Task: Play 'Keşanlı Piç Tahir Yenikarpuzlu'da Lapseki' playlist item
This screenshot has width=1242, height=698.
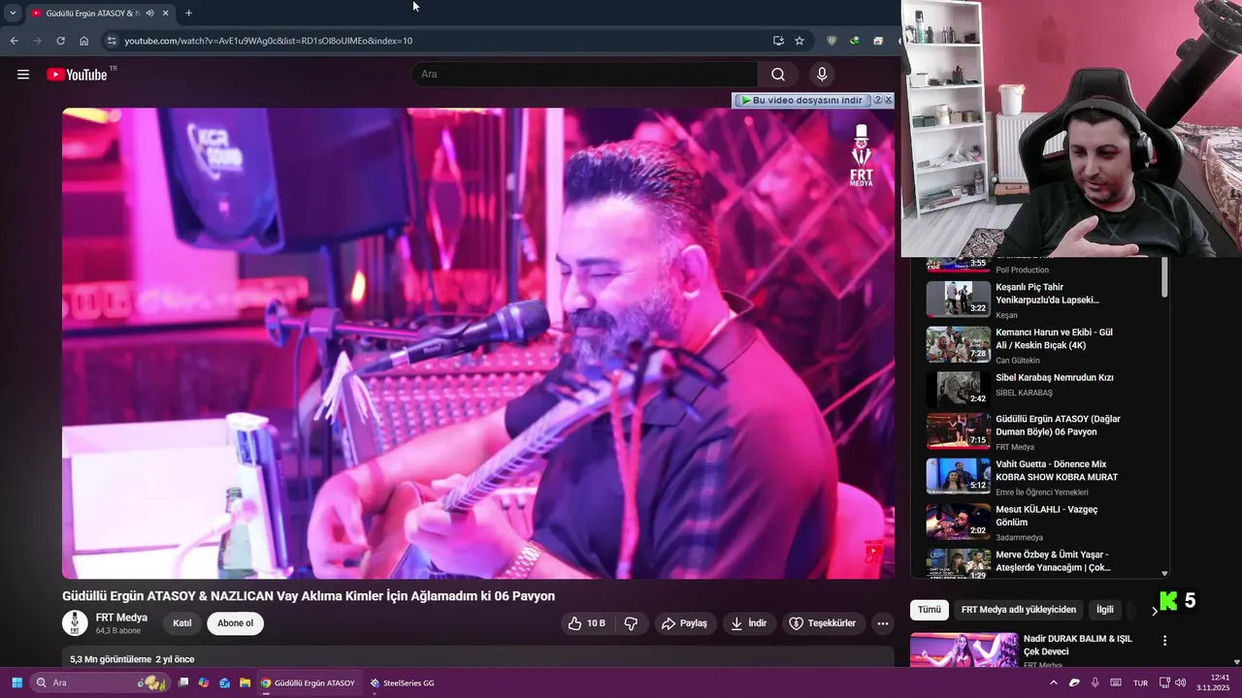Action: click(1038, 300)
